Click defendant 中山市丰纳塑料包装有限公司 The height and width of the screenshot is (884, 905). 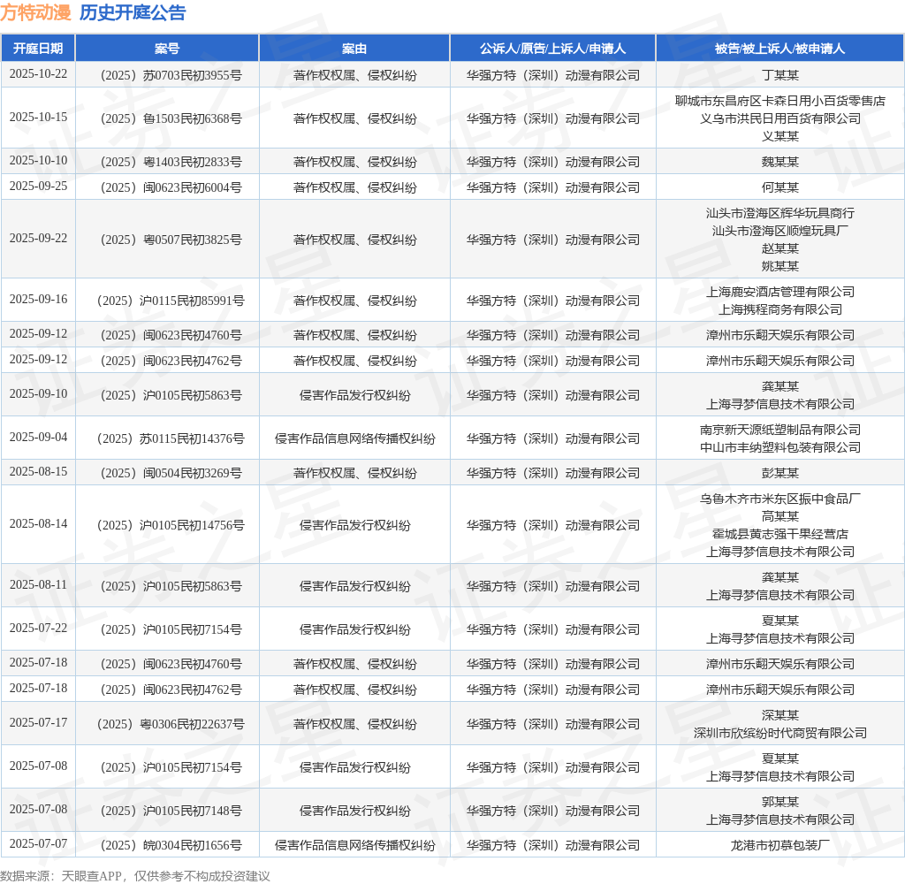point(780,447)
